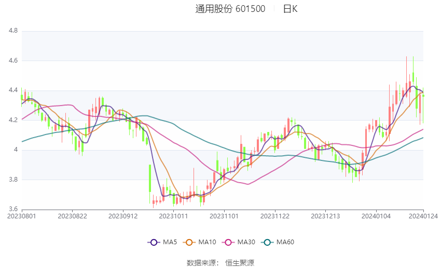Toggle the MA30 legend circle icon
Image resolution: width=441 pixels, height=267 pixels.
(x=228, y=242)
